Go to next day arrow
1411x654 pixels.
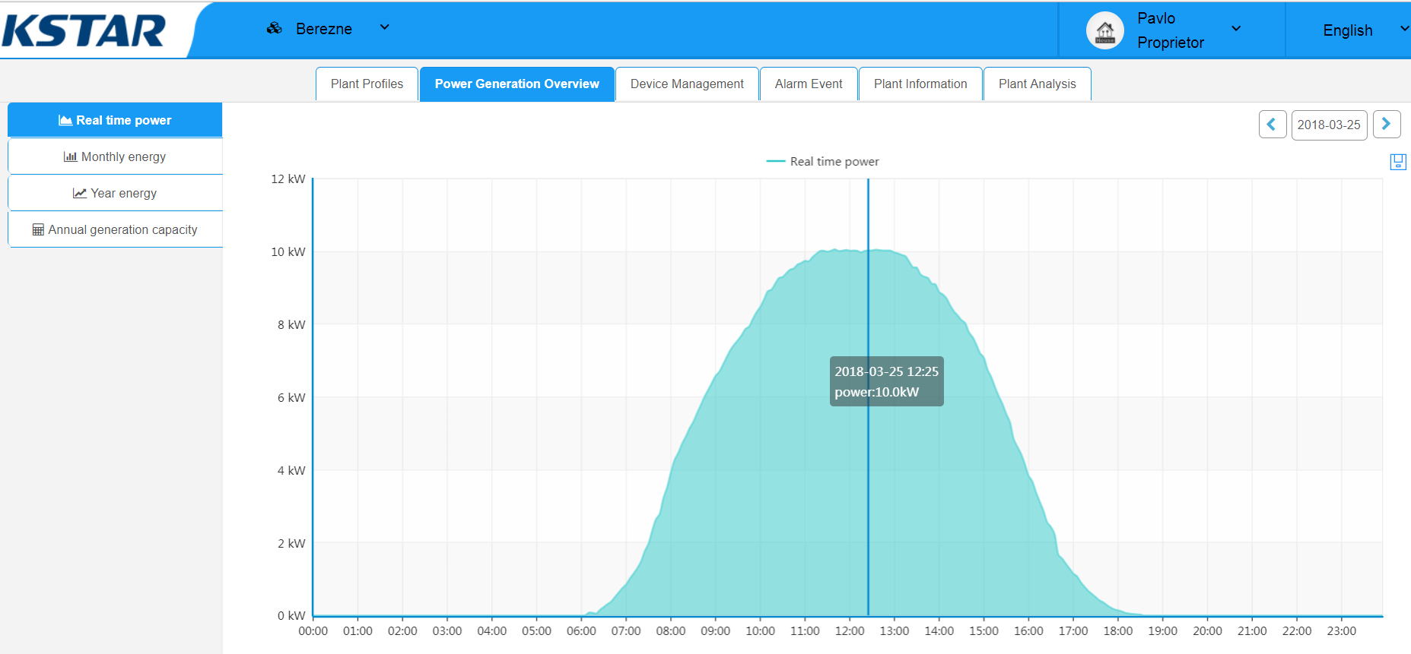pos(1387,125)
